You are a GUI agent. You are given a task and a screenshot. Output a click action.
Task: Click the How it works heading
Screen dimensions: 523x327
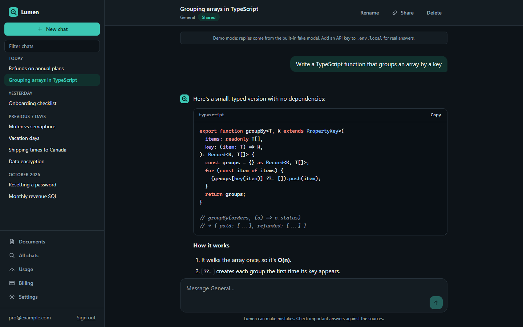(x=211, y=246)
